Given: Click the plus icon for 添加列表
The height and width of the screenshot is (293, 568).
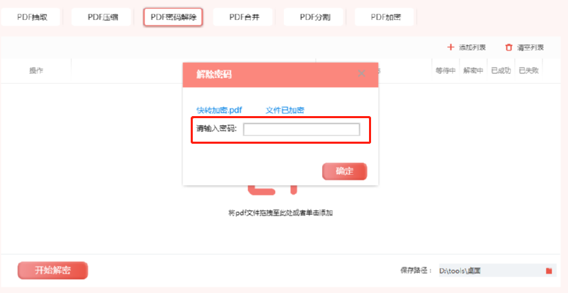Looking at the screenshot, I should tap(451, 47).
